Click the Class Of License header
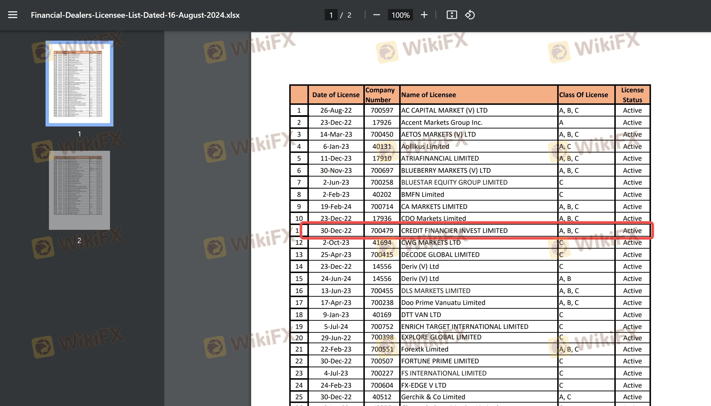Viewport: 711px width, 406px height. pyautogui.click(x=583, y=95)
